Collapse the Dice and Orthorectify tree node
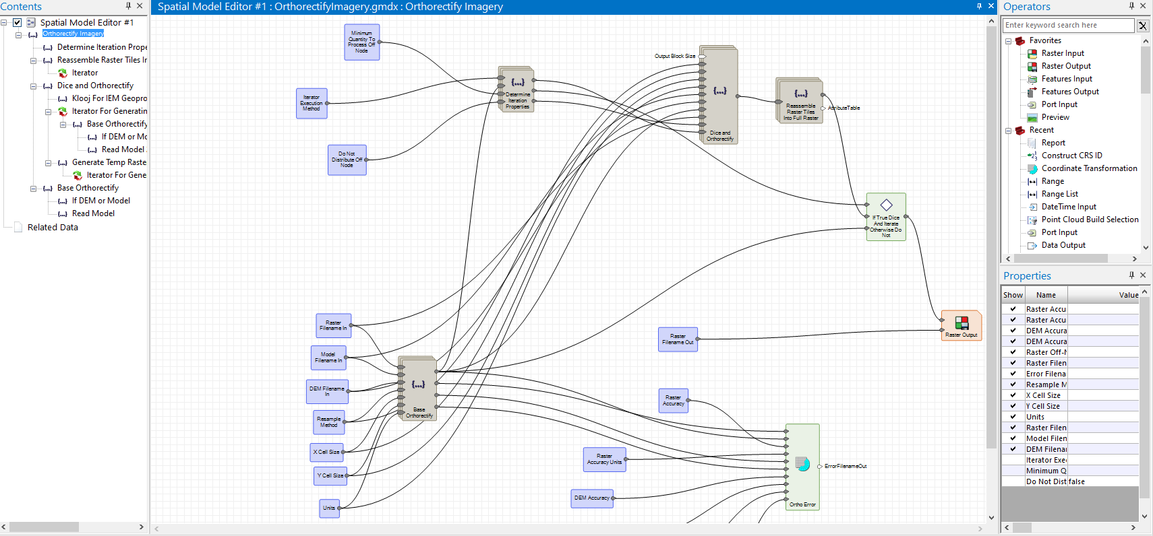This screenshot has height=536, width=1153. tap(33, 86)
